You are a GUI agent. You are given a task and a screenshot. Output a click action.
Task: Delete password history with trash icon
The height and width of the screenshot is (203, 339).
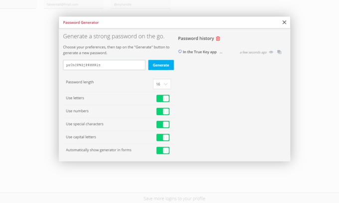click(x=218, y=39)
